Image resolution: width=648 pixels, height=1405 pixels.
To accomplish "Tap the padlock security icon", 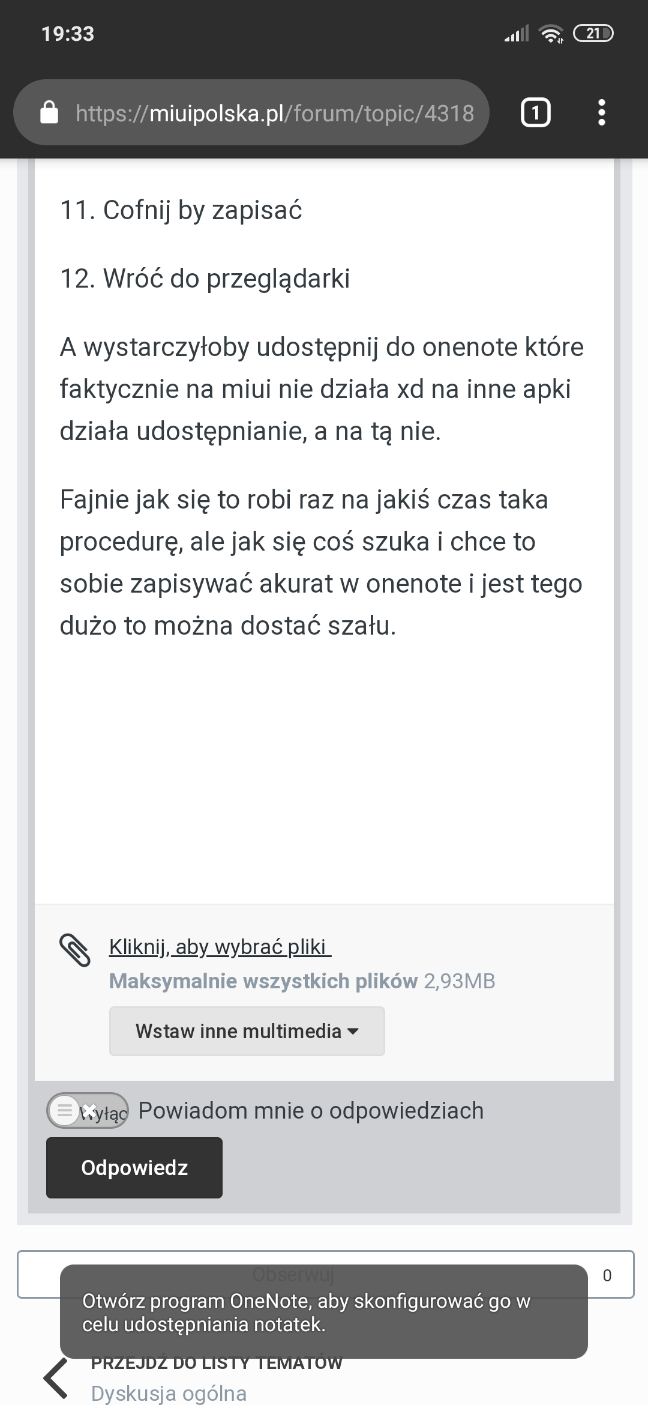I will pos(49,113).
